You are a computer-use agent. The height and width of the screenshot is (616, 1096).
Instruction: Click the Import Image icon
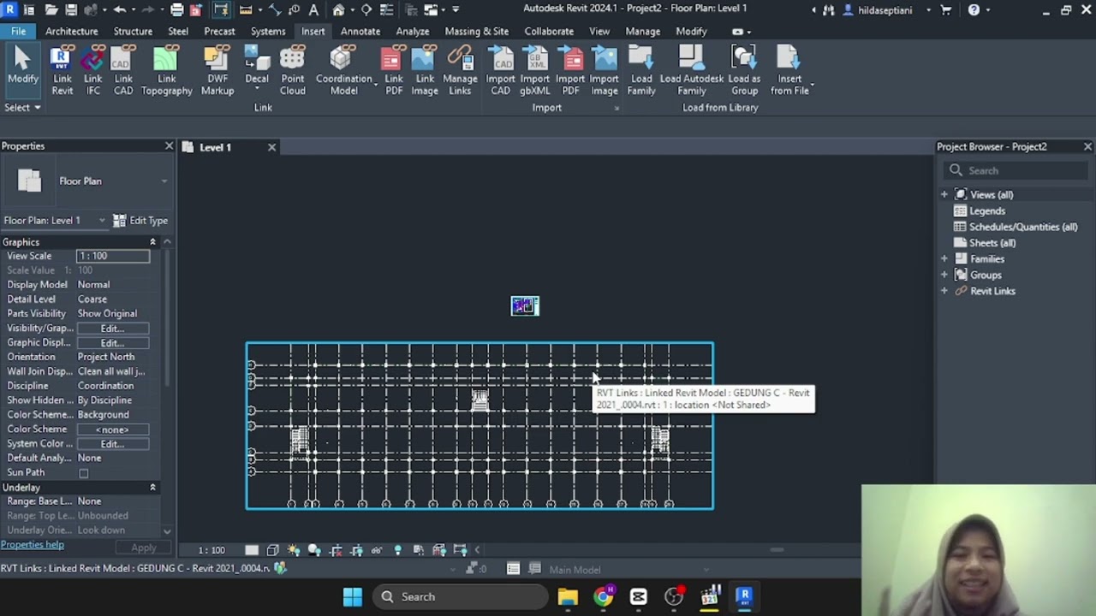coord(605,59)
